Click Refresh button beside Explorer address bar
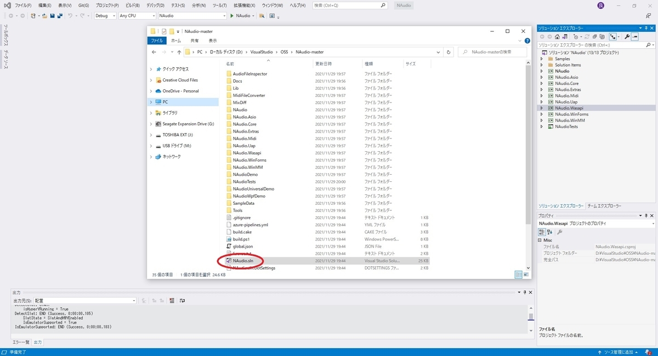The height and width of the screenshot is (356, 658). [449, 52]
